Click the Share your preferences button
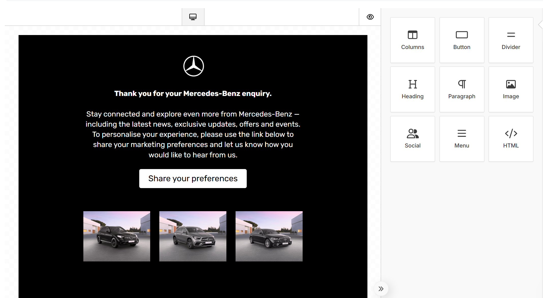 tap(193, 178)
